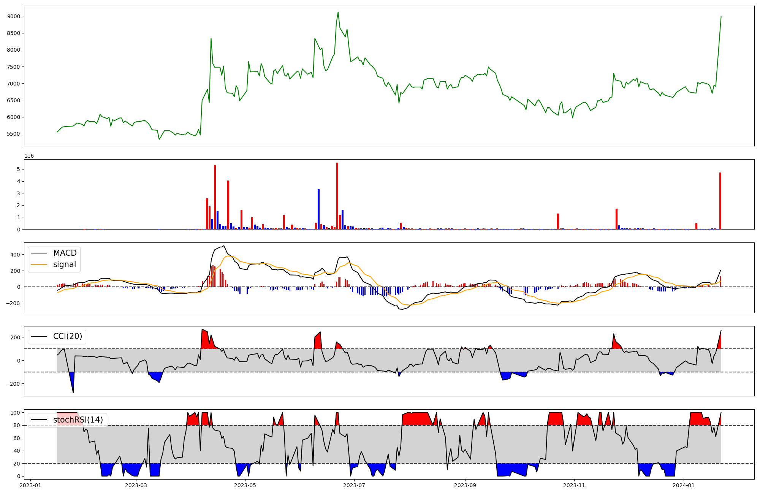Click the MACD legend label
Screen dimensions: 760x494
[x=65, y=253]
